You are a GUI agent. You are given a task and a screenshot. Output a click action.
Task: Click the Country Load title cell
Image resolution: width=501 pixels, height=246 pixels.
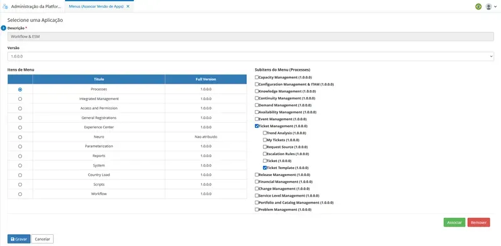pos(99,175)
